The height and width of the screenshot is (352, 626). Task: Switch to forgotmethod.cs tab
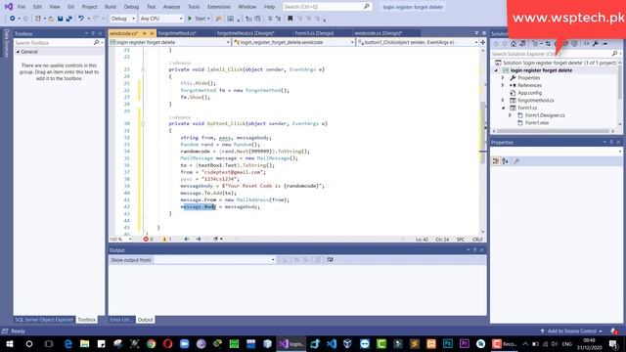tap(177, 33)
